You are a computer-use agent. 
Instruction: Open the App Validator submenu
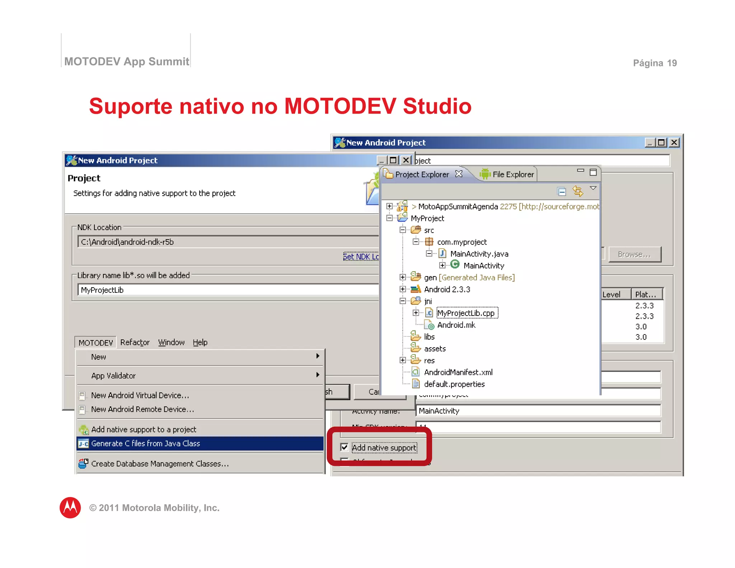200,376
